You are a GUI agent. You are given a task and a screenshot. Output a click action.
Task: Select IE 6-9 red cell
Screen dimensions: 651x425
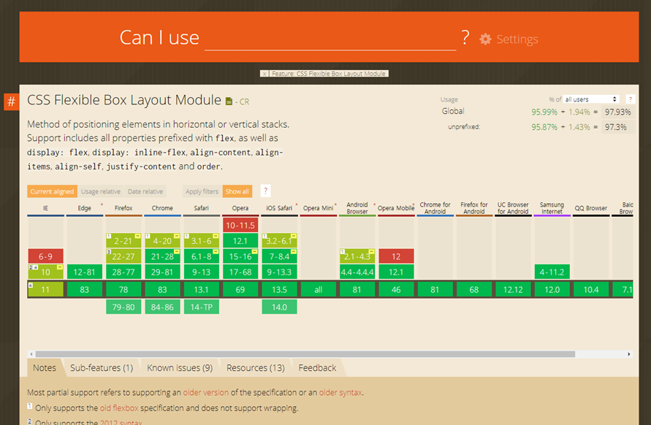tap(46, 256)
